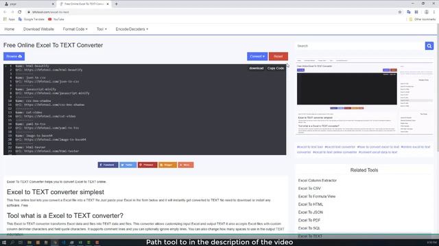Screen dimensions: 439x246
Task: Click download in the code editor
Action: (256, 68)
